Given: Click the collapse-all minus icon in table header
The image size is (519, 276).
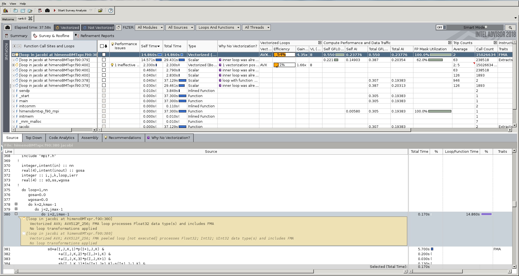Looking at the screenshot, I should click(19, 46).
